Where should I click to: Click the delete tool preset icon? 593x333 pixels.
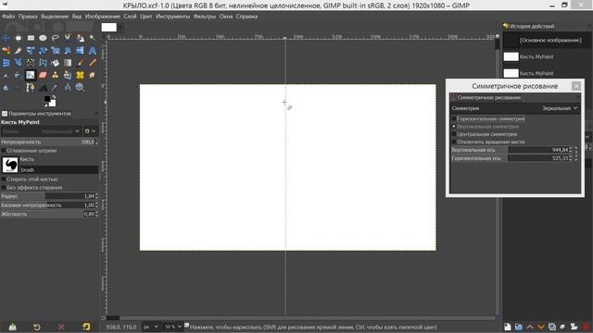(61, 327)
